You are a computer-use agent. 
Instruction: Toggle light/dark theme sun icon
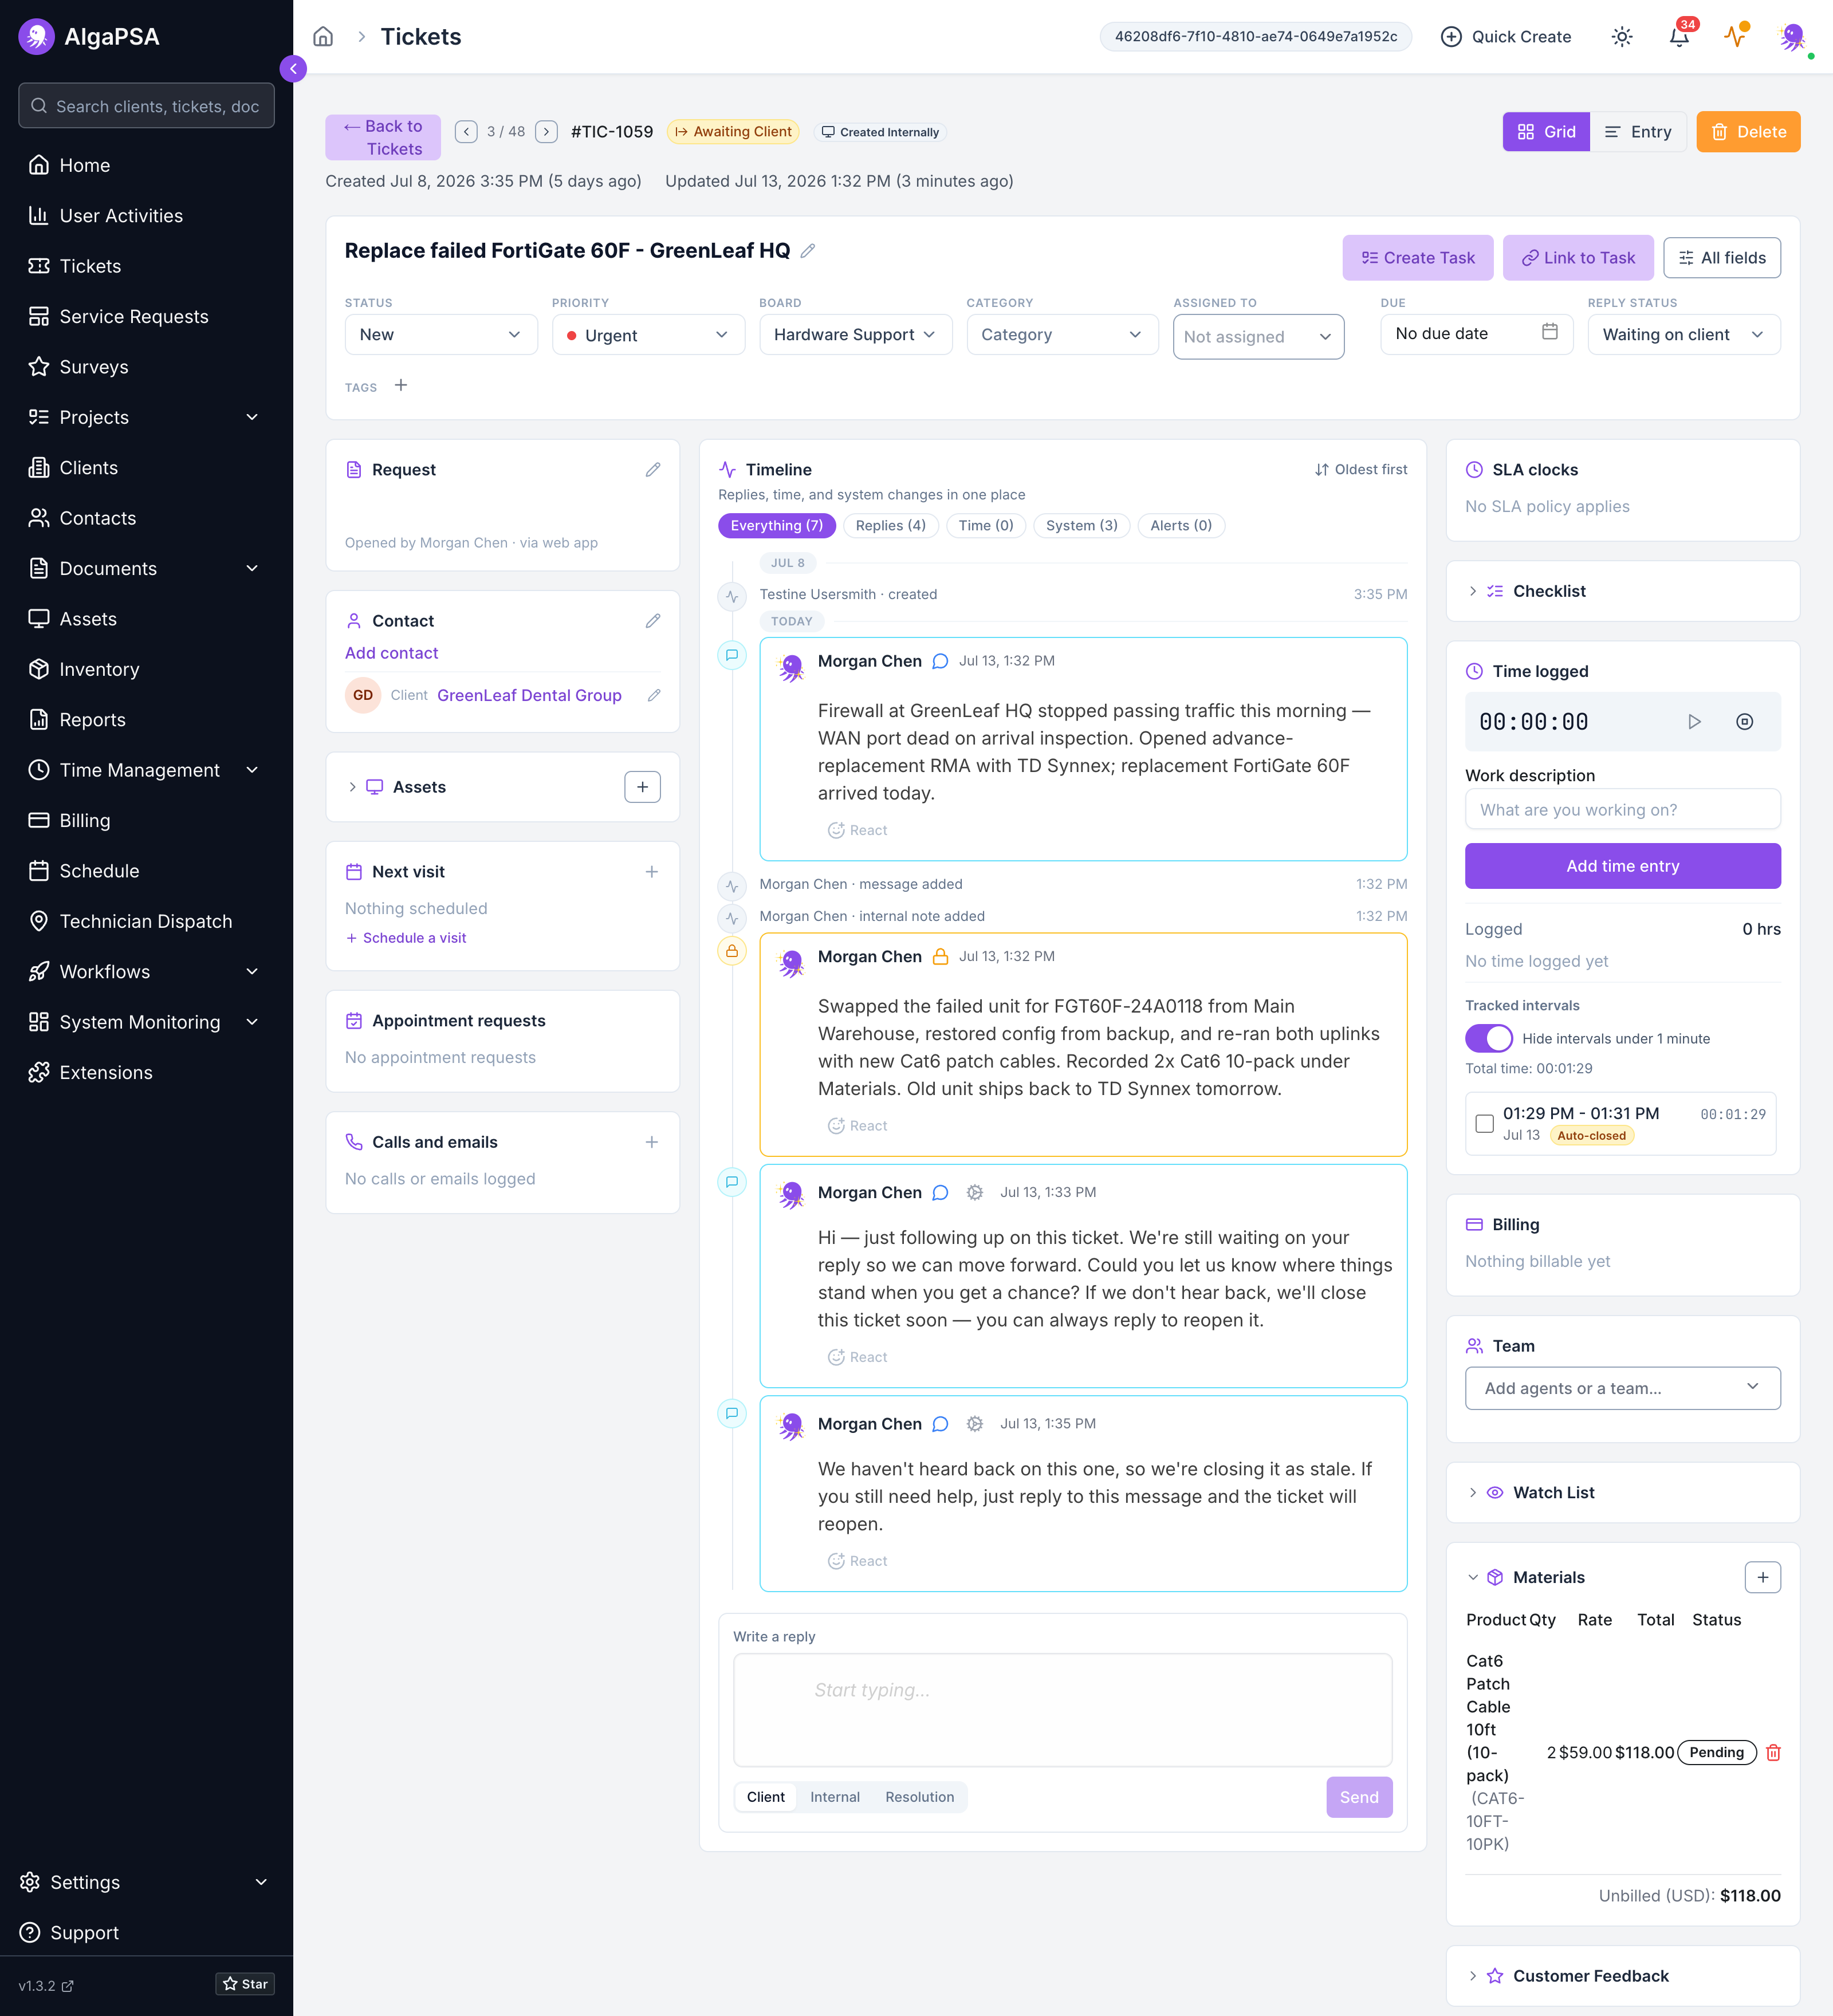[x=1622, y=37]
